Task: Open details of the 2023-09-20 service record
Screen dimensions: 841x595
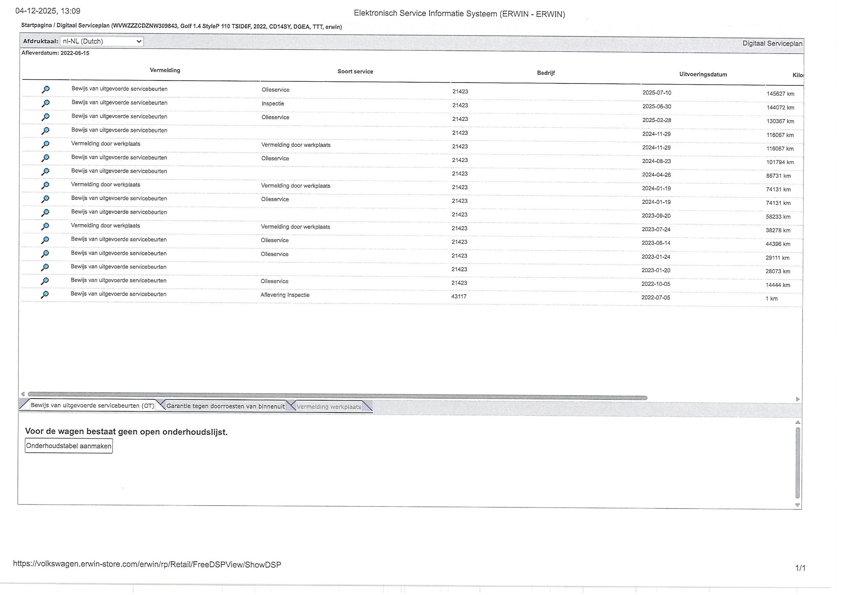Action: pos(45,212)
